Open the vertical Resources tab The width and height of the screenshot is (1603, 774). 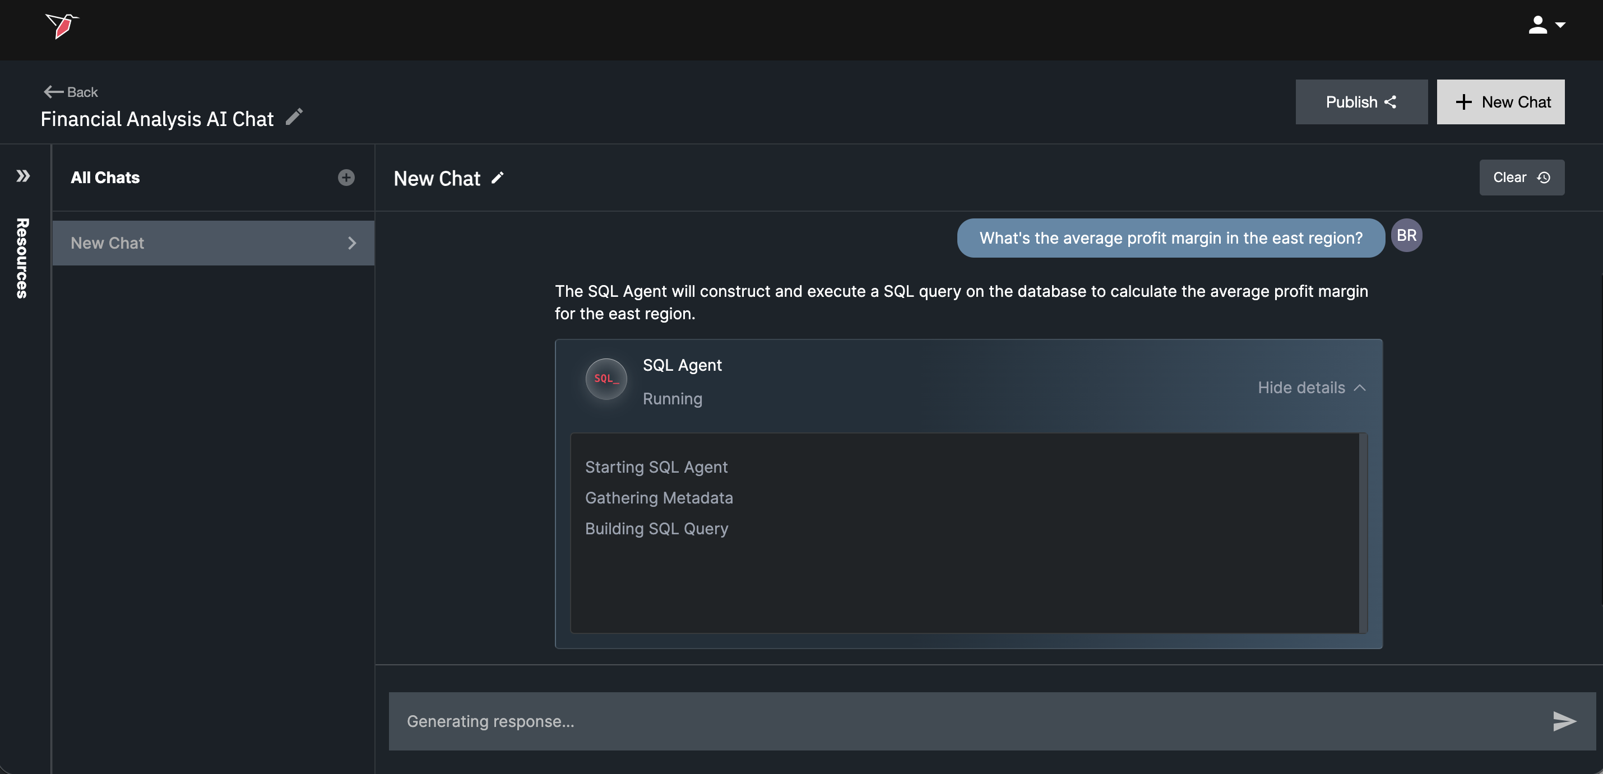(22, 258)
